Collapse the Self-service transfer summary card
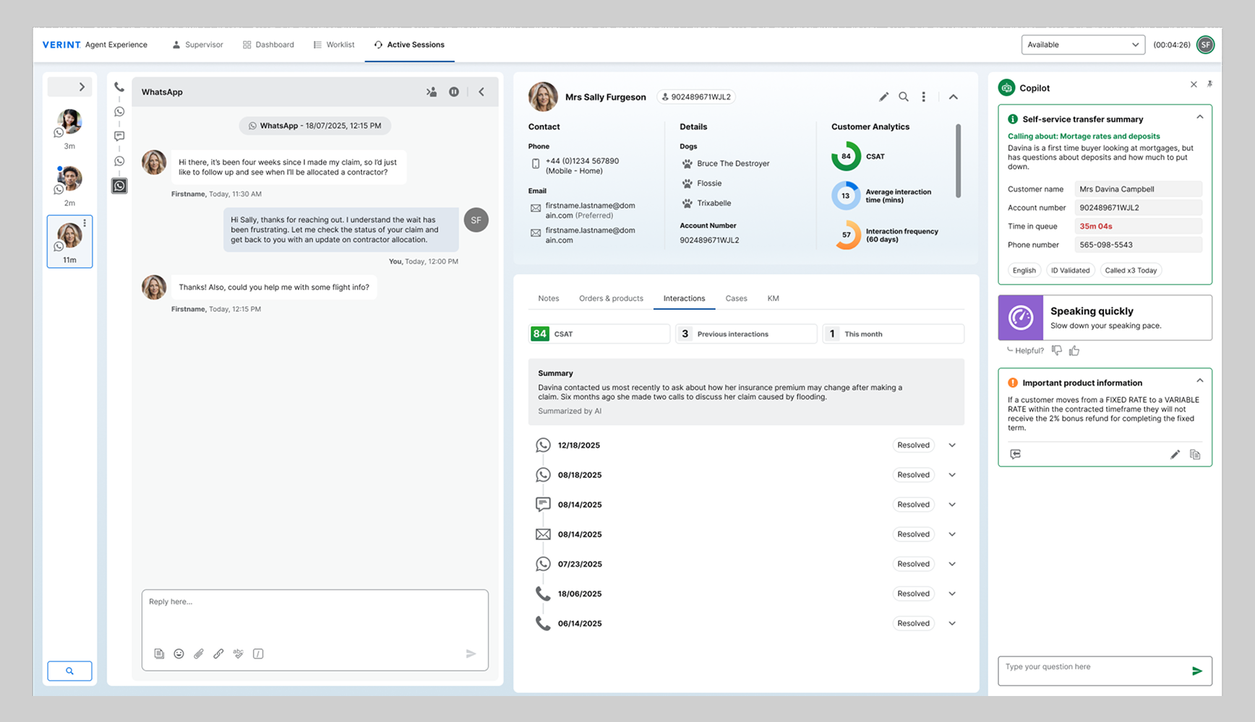1255x722 pixels. pyautogui.click(x=1199, y=117)
